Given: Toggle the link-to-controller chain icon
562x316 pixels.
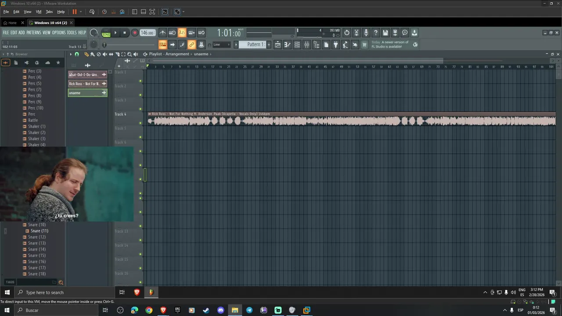Looking at the screenshot, I should click(x=191, y=44).
